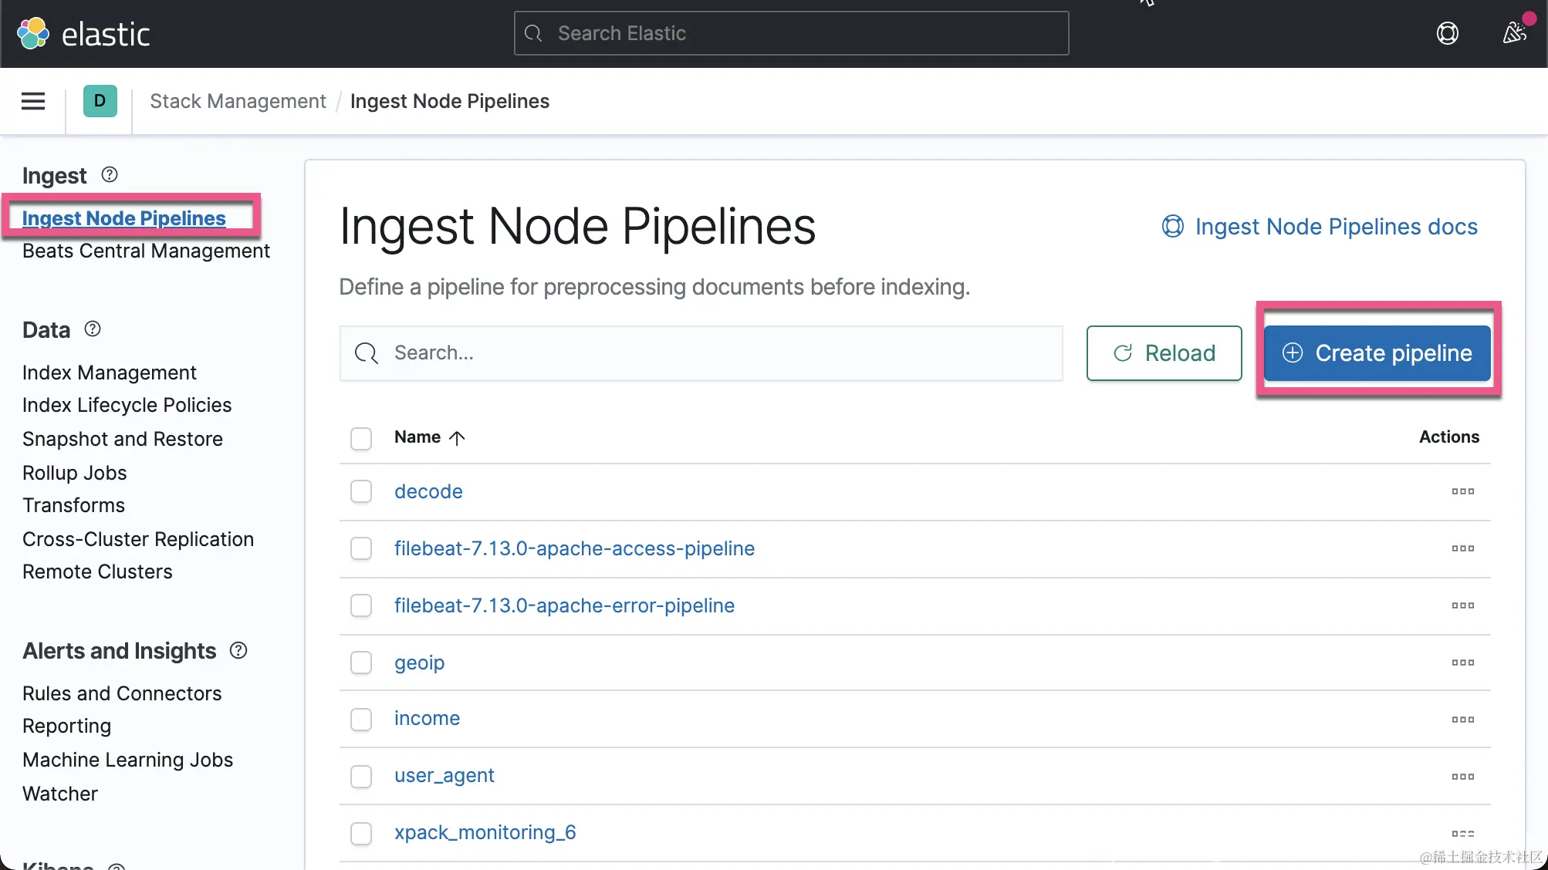Click the help icon beside Ingest heading
The width and height of the screenshot is (1548, 870).
click(x=110, y=175)
